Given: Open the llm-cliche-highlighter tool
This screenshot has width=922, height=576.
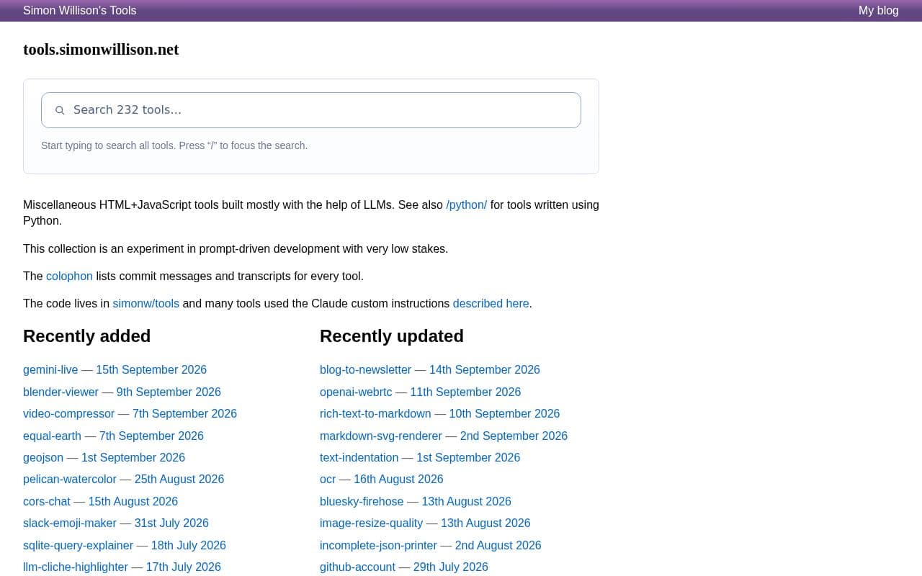Looking at the screenshot, I should 76,567.
